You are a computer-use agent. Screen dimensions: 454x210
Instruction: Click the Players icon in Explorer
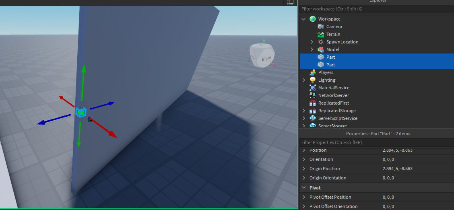click(312, 72)
